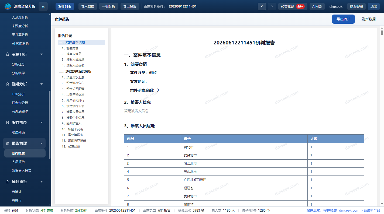Open 串并案分析 in the sidebar
The width and height of the screenshot is (384, 214).
tap(20, 35)
